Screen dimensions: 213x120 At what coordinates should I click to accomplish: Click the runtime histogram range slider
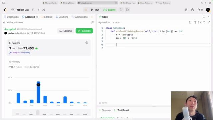tap(51, 113)
